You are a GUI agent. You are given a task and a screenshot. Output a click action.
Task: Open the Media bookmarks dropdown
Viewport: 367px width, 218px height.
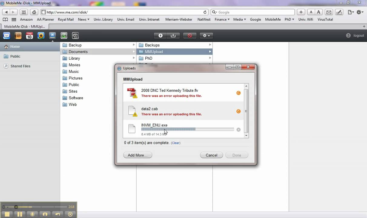tap(240, 19)
